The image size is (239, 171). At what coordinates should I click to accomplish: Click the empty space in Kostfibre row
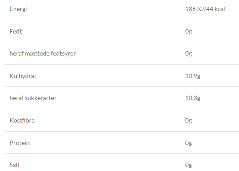tap(110, 120)
